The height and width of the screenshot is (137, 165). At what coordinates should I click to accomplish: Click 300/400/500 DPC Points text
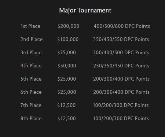click(x=121, y=52)
